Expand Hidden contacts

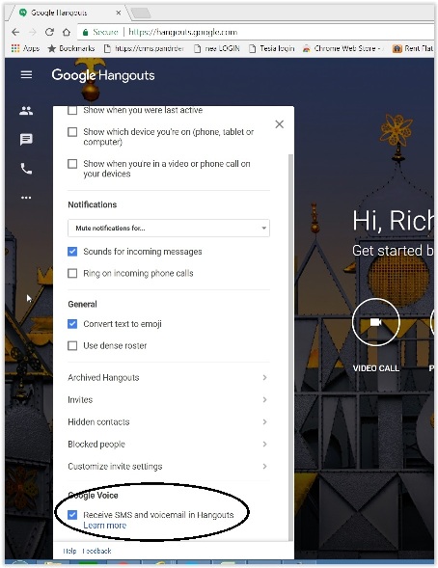click(169, 421)
